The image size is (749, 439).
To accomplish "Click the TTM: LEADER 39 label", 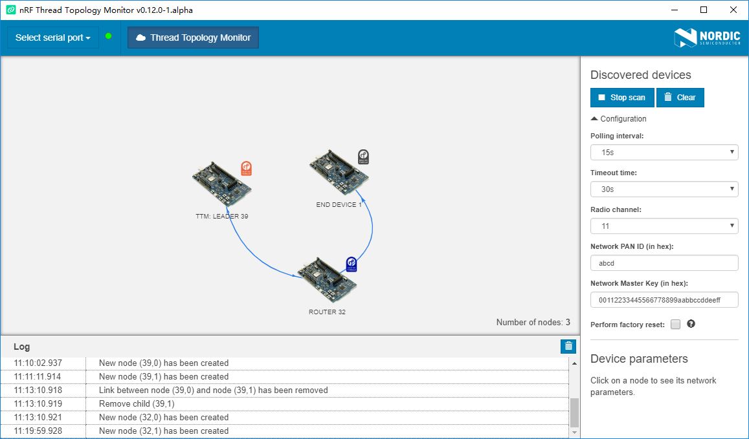I will 221,216.
